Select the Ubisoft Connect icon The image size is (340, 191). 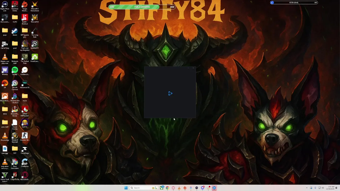(x=15, y=85)
